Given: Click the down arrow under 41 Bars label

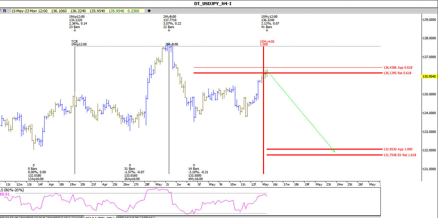Looking at the screenshot, I should tap(267, 30).
